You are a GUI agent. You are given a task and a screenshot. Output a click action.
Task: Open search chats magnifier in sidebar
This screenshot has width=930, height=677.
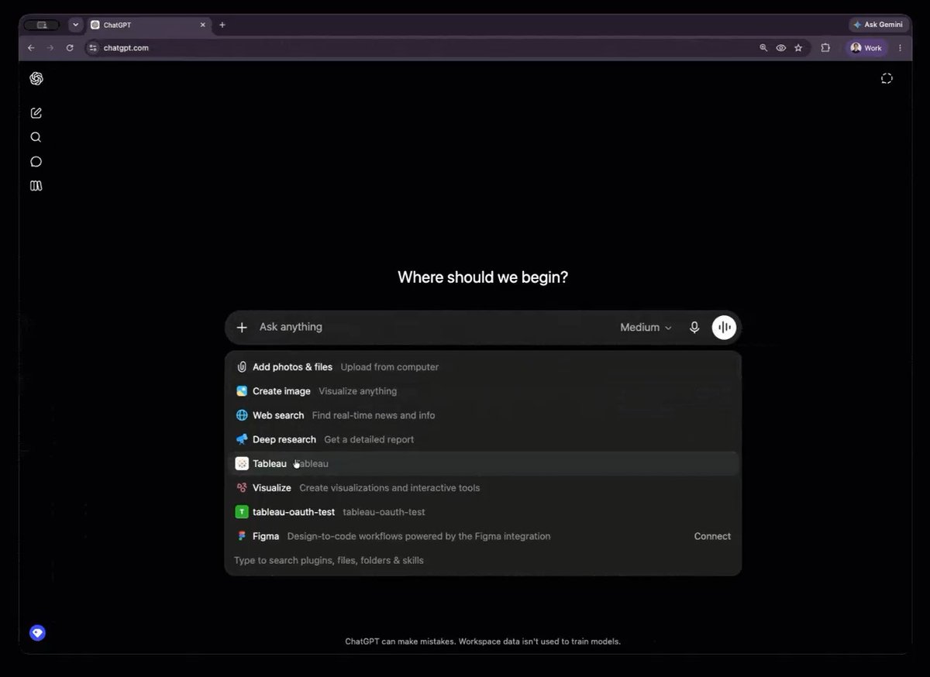36,137
